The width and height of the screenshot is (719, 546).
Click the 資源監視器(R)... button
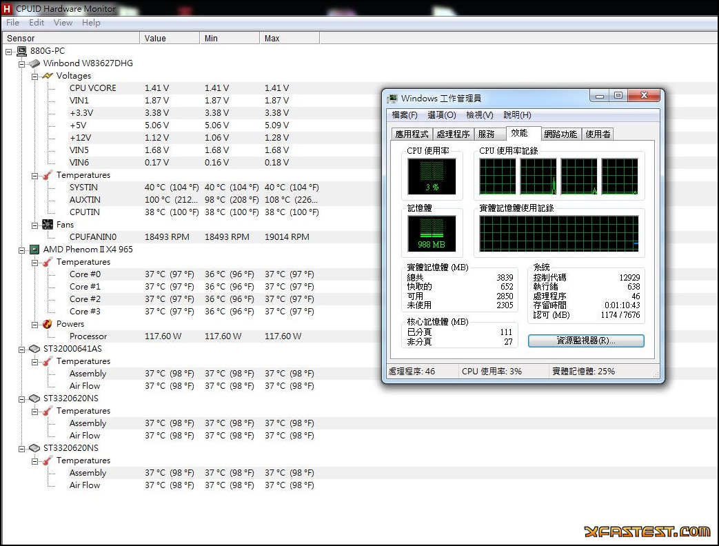coord(586,341)
